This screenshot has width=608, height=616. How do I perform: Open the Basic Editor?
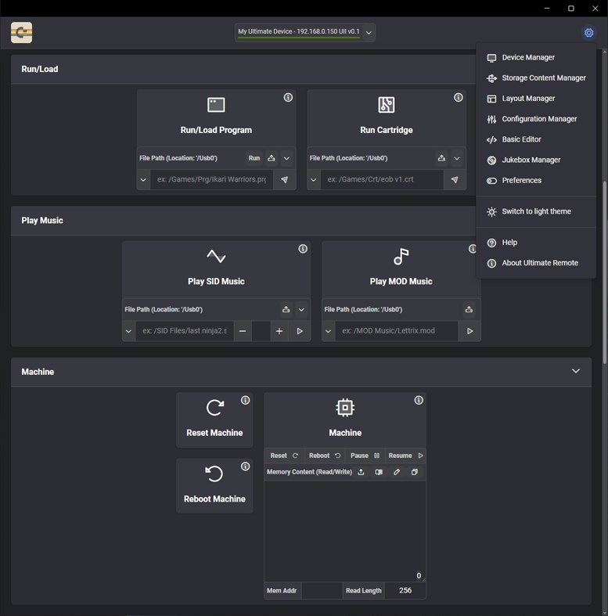(536, 139)
